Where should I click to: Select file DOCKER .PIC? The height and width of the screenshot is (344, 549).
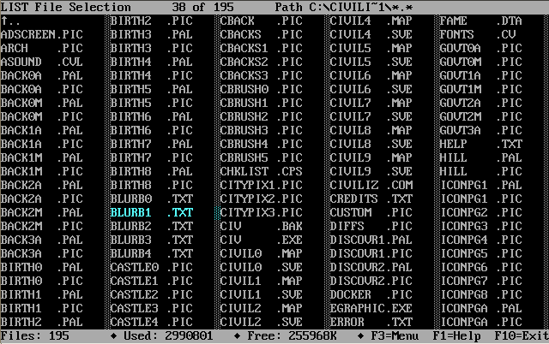(371, 294)
